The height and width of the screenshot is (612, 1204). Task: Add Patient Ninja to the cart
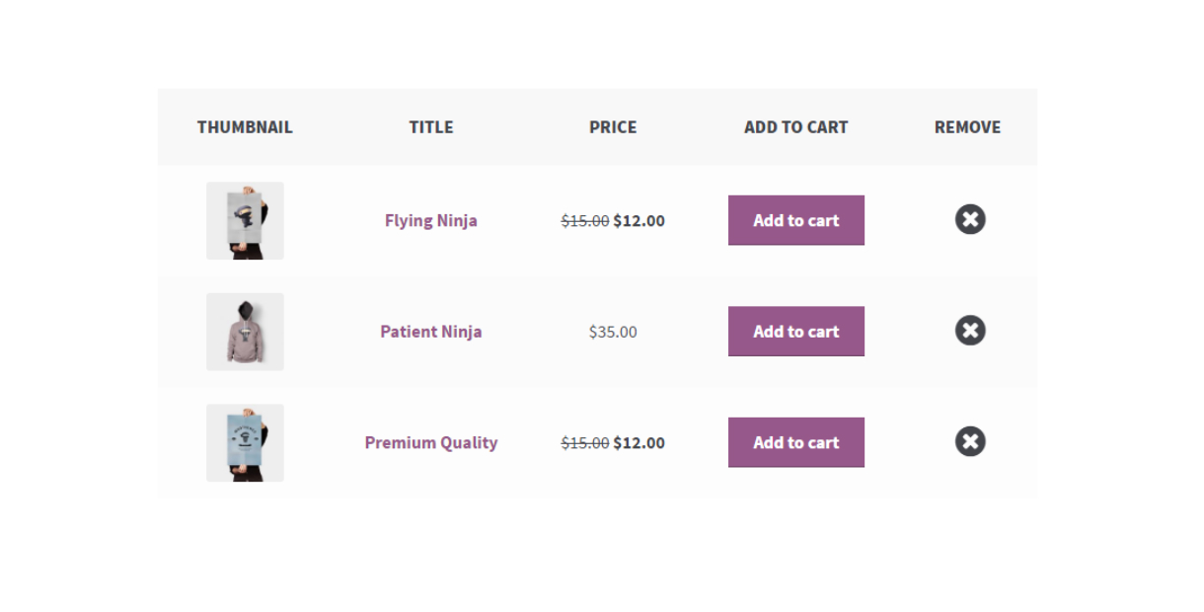(x=795, y=331)
